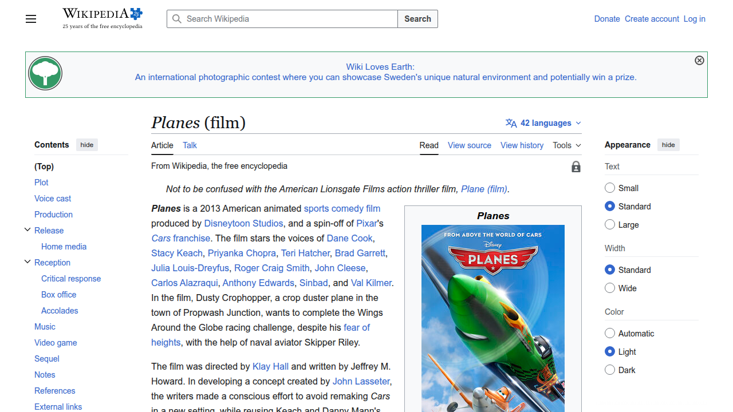Open the John Lasseter link
733x412 pixels.
[x=361, y=381]
